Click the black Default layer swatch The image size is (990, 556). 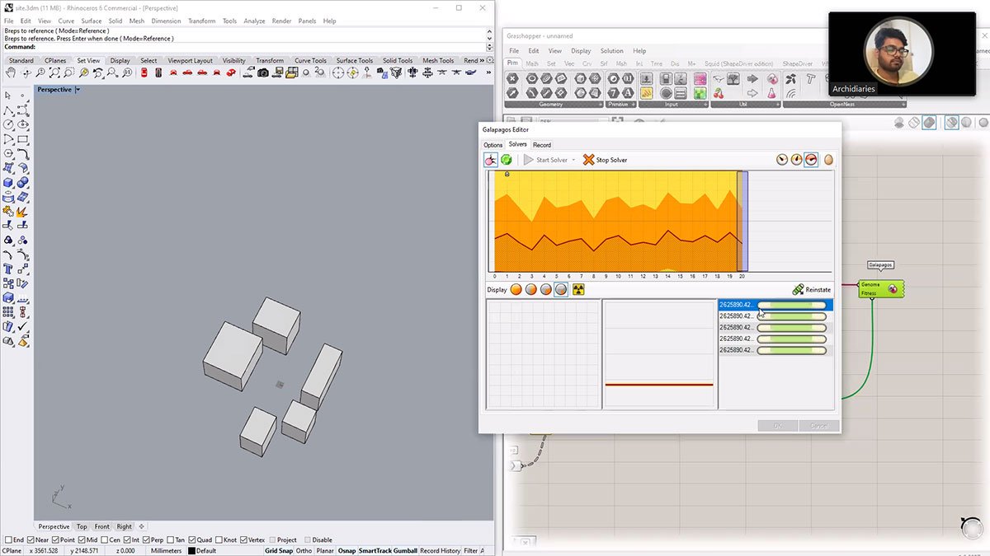(x=192, y=550)
